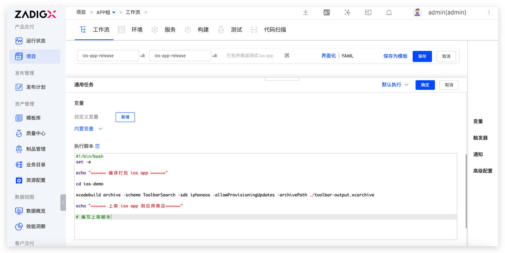505x253 pixels.
Task: Open the documentation book icon
Action: (x=368, y=13)
